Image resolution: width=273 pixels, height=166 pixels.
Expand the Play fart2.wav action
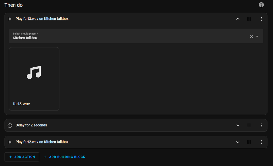click(x=238, y=142)
